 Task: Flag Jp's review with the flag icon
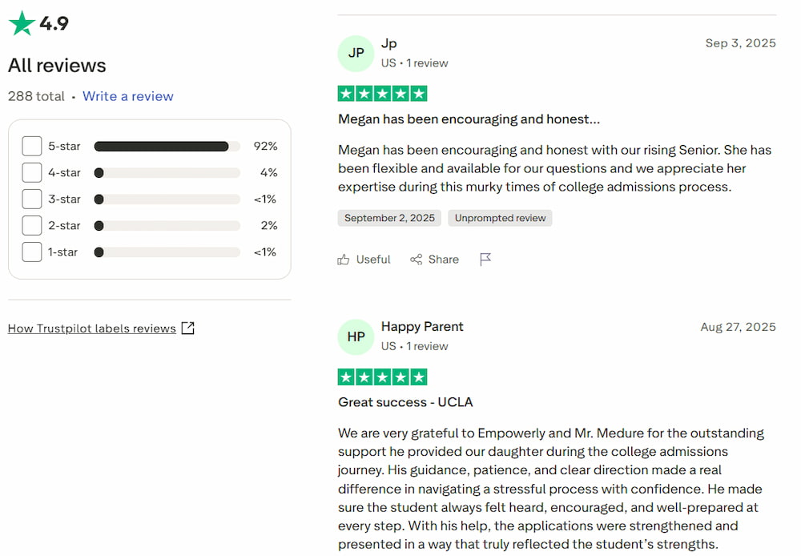pos(485,260)
